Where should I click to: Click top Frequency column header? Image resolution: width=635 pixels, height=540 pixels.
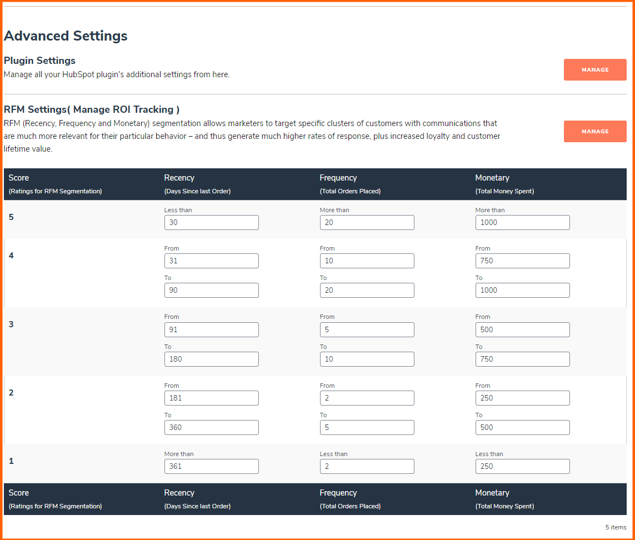pos(338,178)
